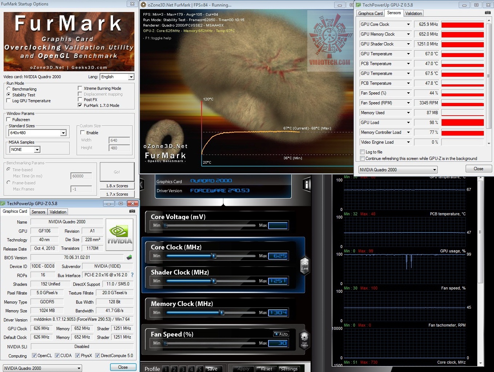494x372 pixels.
Task: Click the NVIDIA logo in GPU-Z
Action: coord(119,235)
